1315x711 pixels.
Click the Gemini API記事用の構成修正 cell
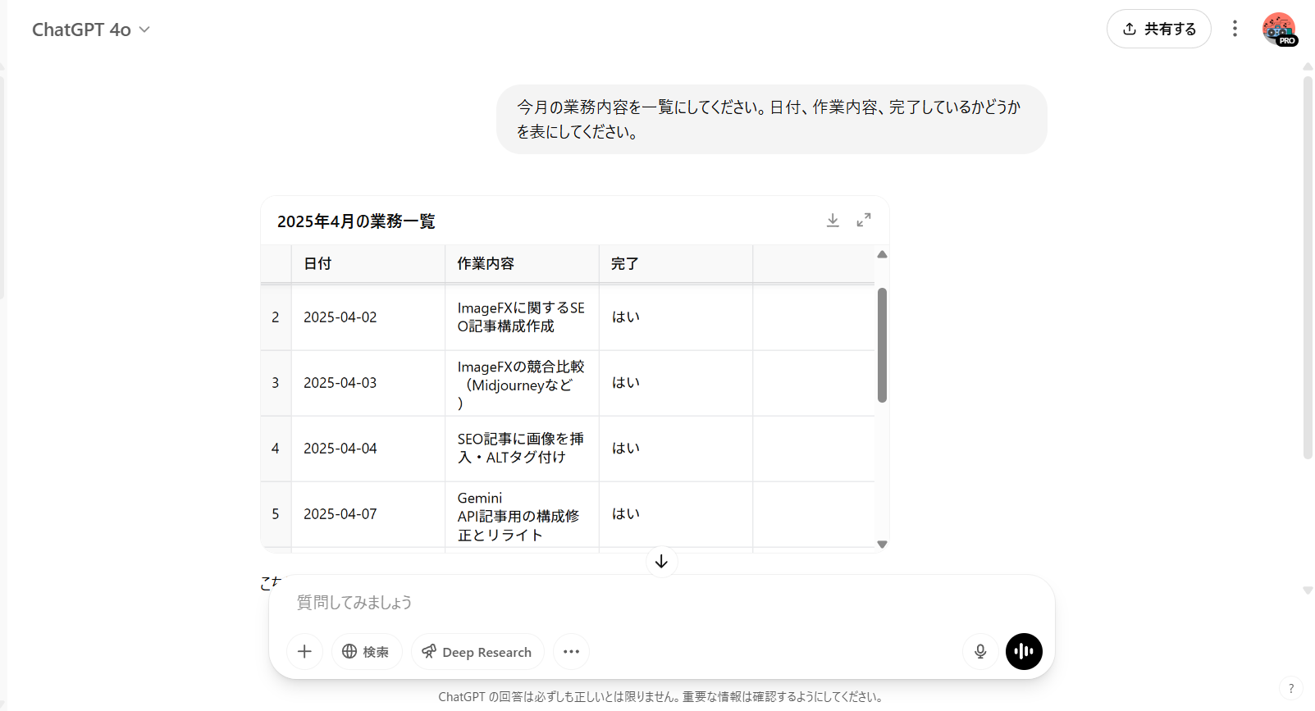click(522, 516)
